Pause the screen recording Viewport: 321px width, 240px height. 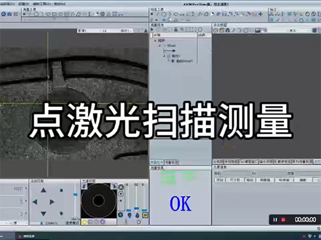[275, 220]
